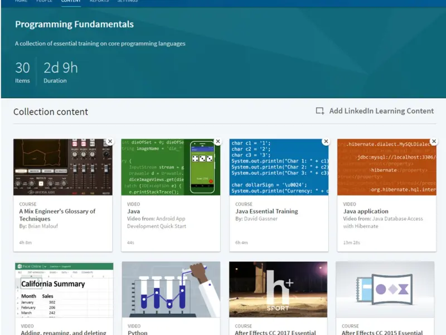Screen dimensions: 446x335
Task: Open the Python test tubes thumbnail
Action: click(x=171, y=290)
